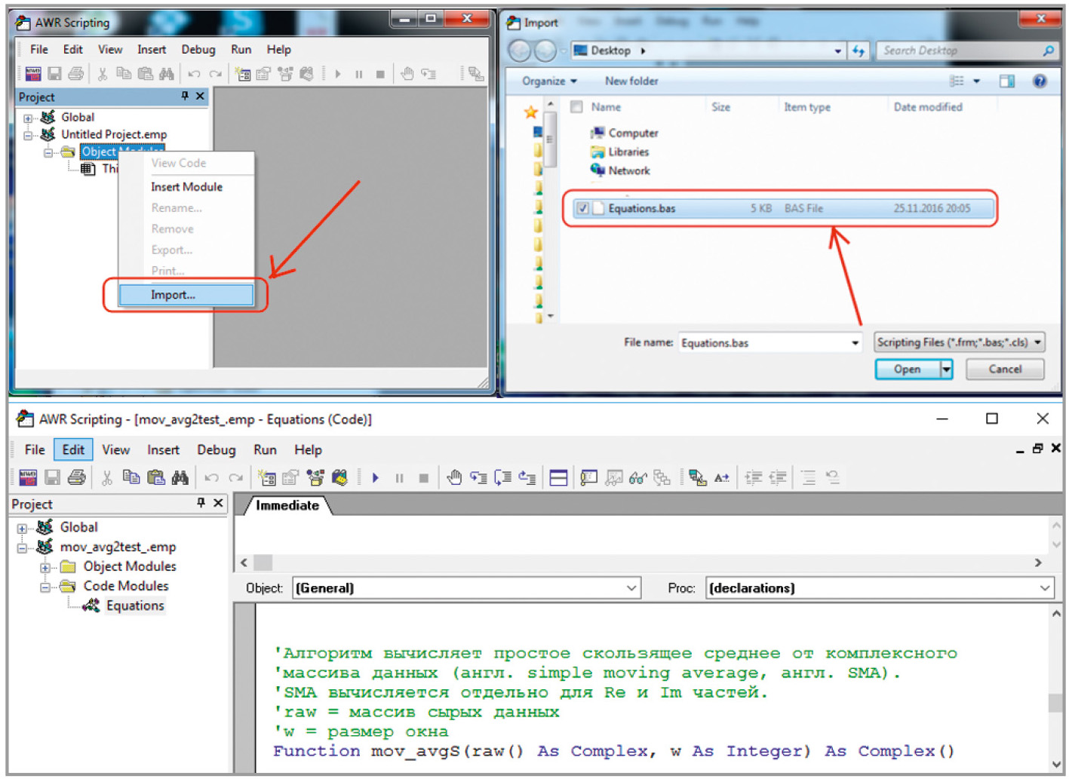
Task: Tick the select-all checkbox beside Name header
Action: click(x=577, y=107)
